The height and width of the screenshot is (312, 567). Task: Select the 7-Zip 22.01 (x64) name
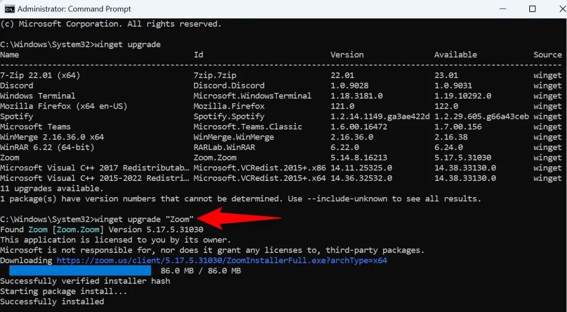(x=40, y=76)
